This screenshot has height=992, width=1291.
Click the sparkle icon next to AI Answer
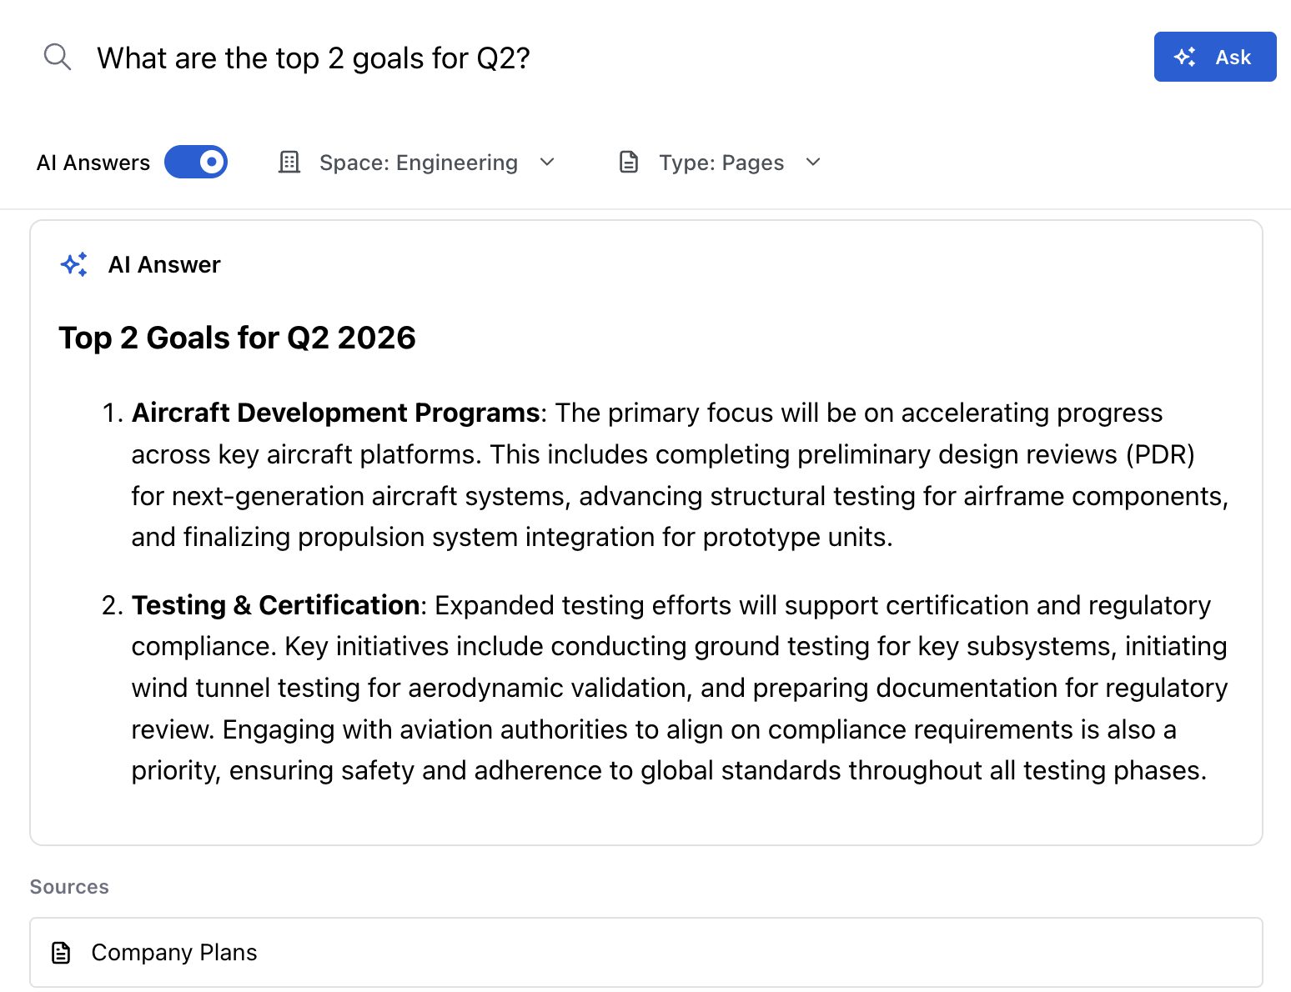[74, 264]
